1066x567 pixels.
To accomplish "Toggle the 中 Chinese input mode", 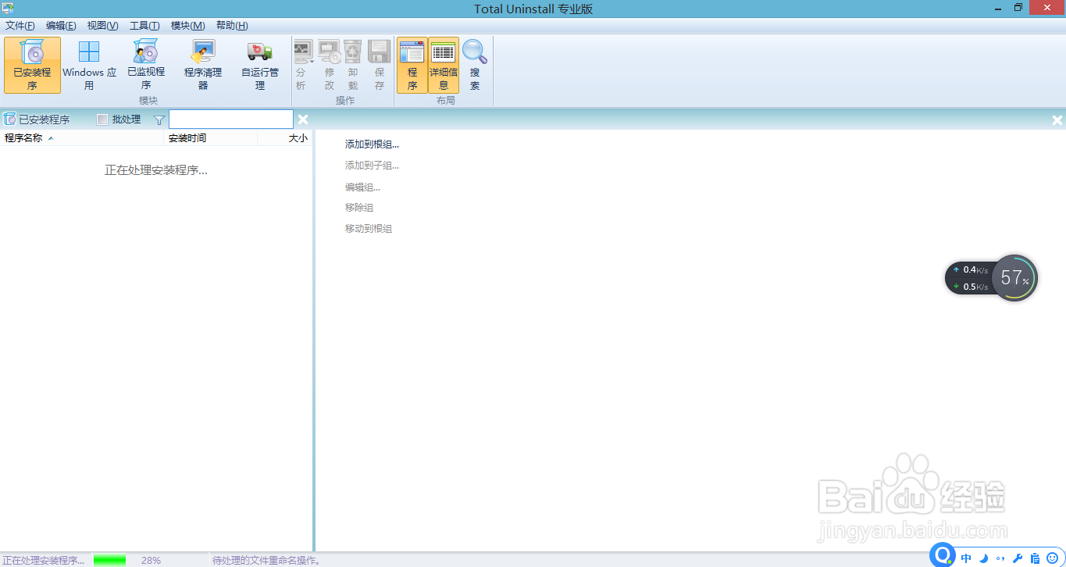I will click(x=967, y=558).
